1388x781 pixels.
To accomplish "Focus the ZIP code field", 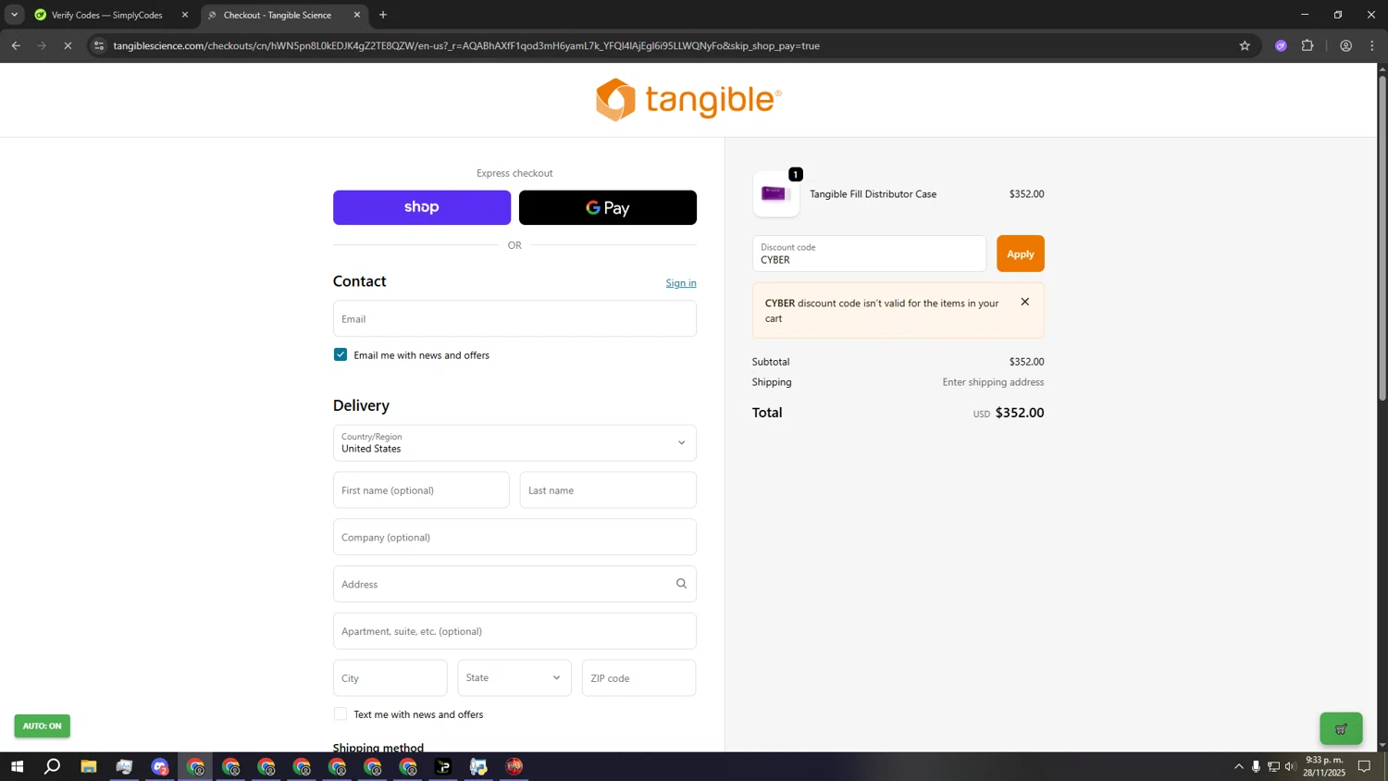I will pos(638,678).
